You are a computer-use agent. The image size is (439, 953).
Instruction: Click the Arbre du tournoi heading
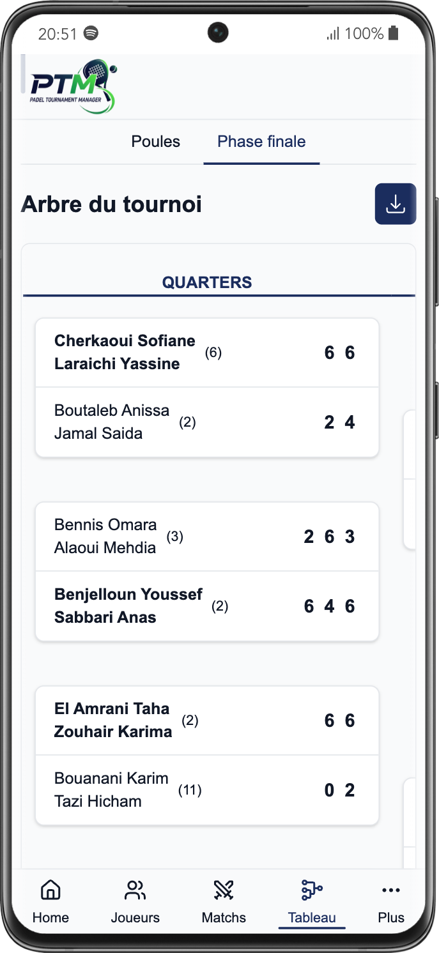[112, 204]
